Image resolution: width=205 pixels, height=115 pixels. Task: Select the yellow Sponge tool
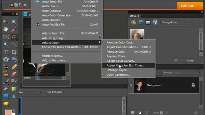(6, 104)
